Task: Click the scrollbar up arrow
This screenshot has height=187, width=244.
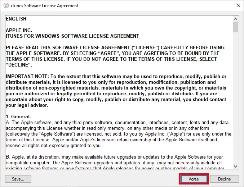Action: click(x=236, y=19)
